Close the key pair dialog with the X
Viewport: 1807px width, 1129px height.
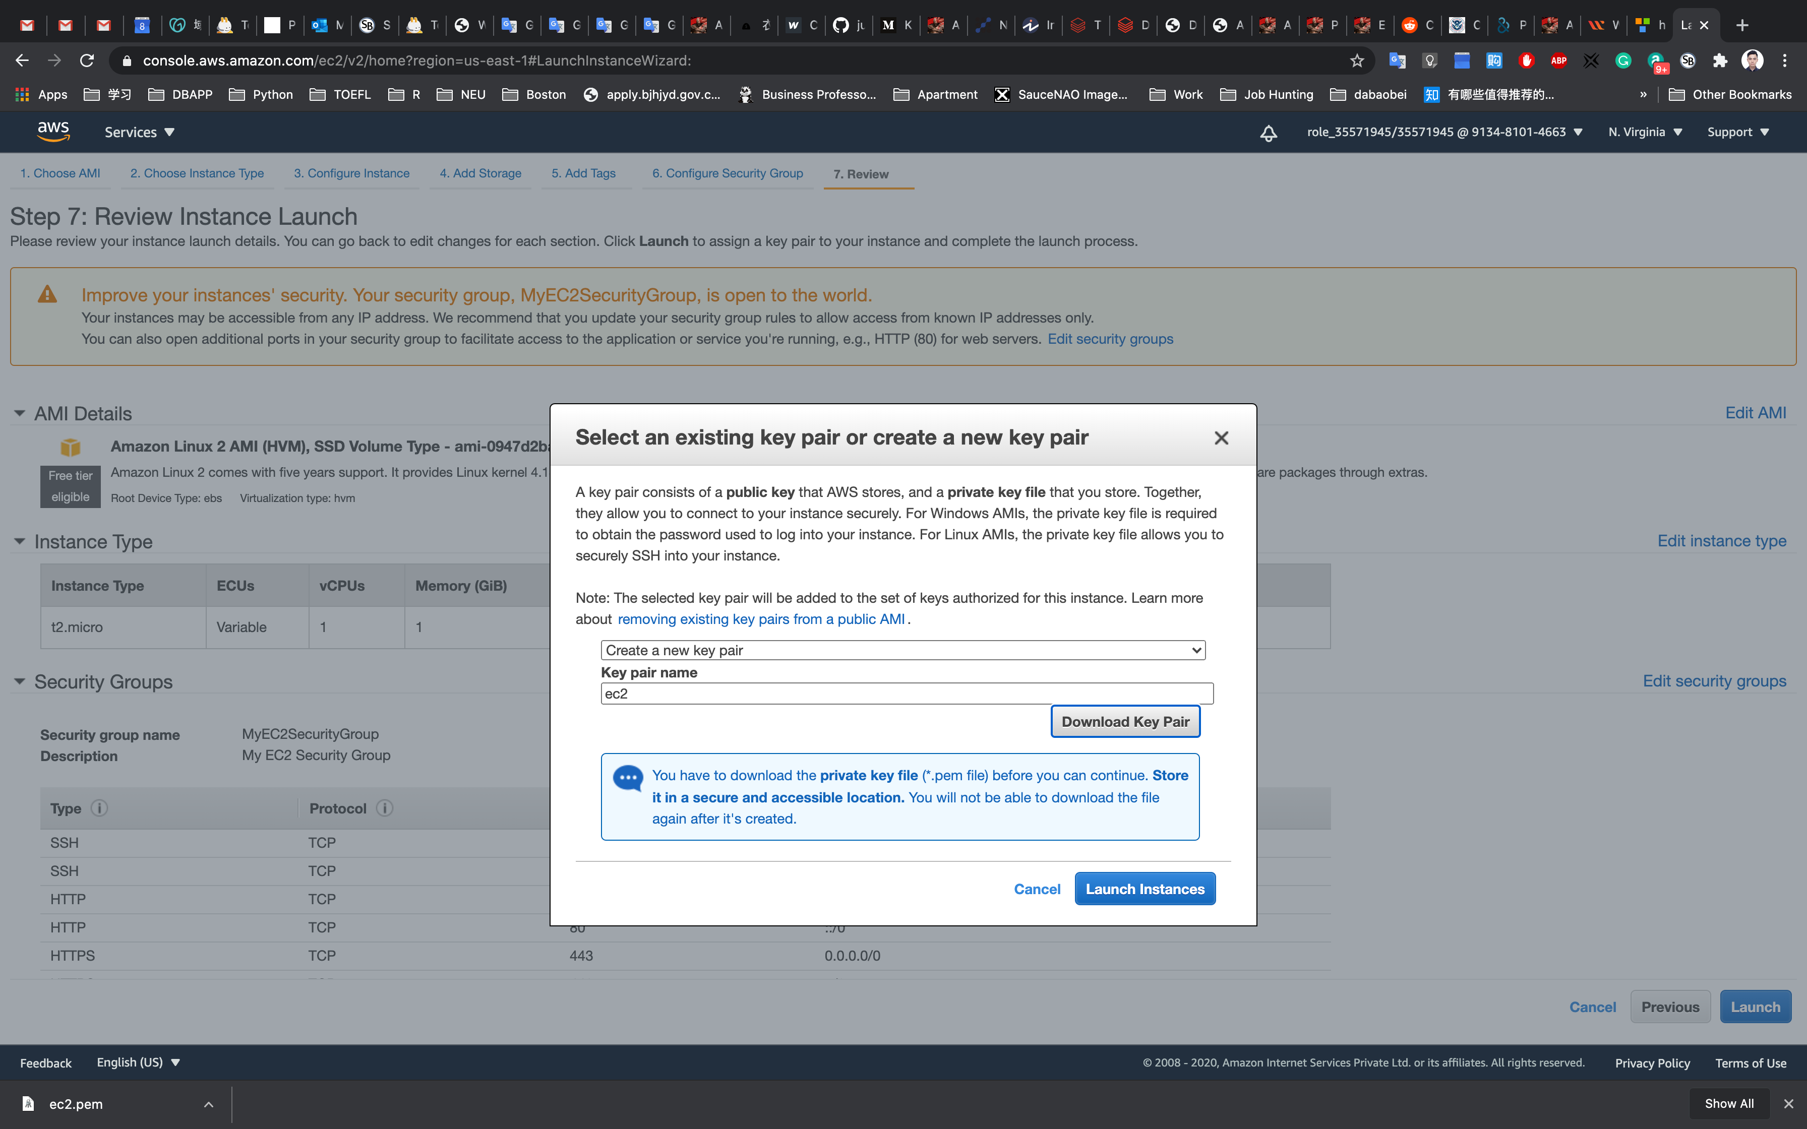coord(1221,438)
